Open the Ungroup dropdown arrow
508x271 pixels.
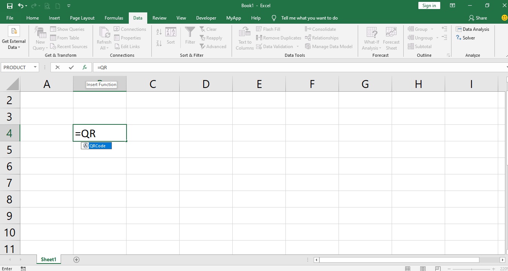(x=437, y=38)
